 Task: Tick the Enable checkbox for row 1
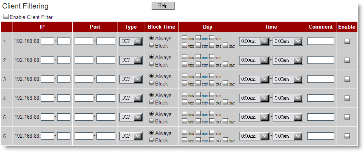tap(347, 41)
